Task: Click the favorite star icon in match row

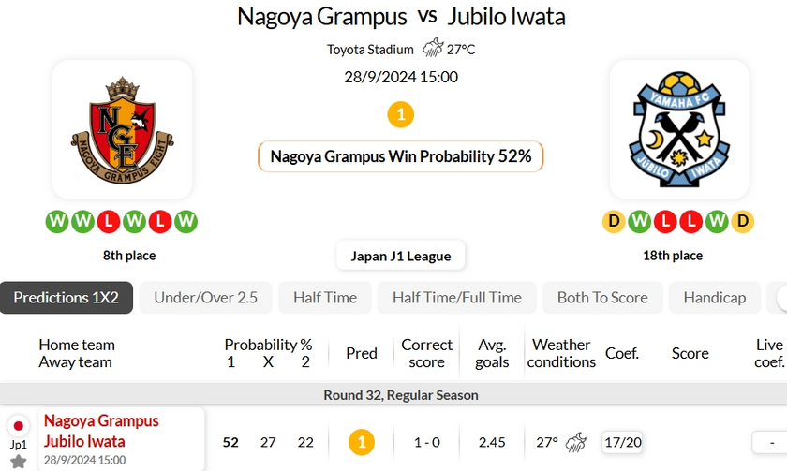Action: pyautogui.click(x=19, y=461)
